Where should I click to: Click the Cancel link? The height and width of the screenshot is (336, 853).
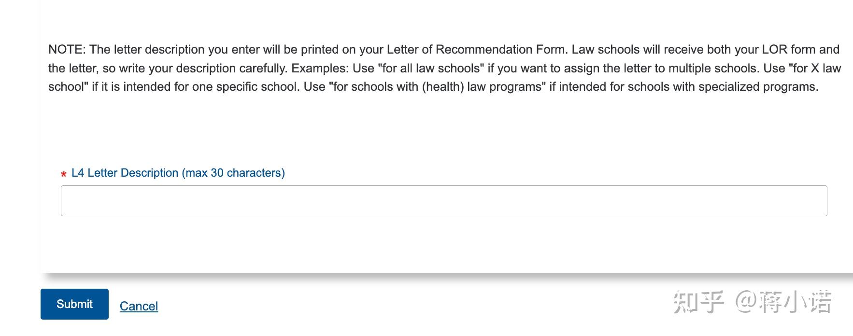139,306
